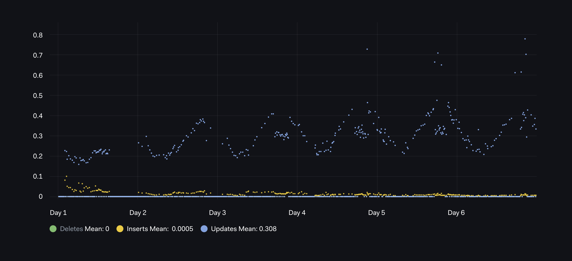This screenshot has width=572, height=261.
Task: Click the 0.8 y-axis tick label
Action: [38, 35]
